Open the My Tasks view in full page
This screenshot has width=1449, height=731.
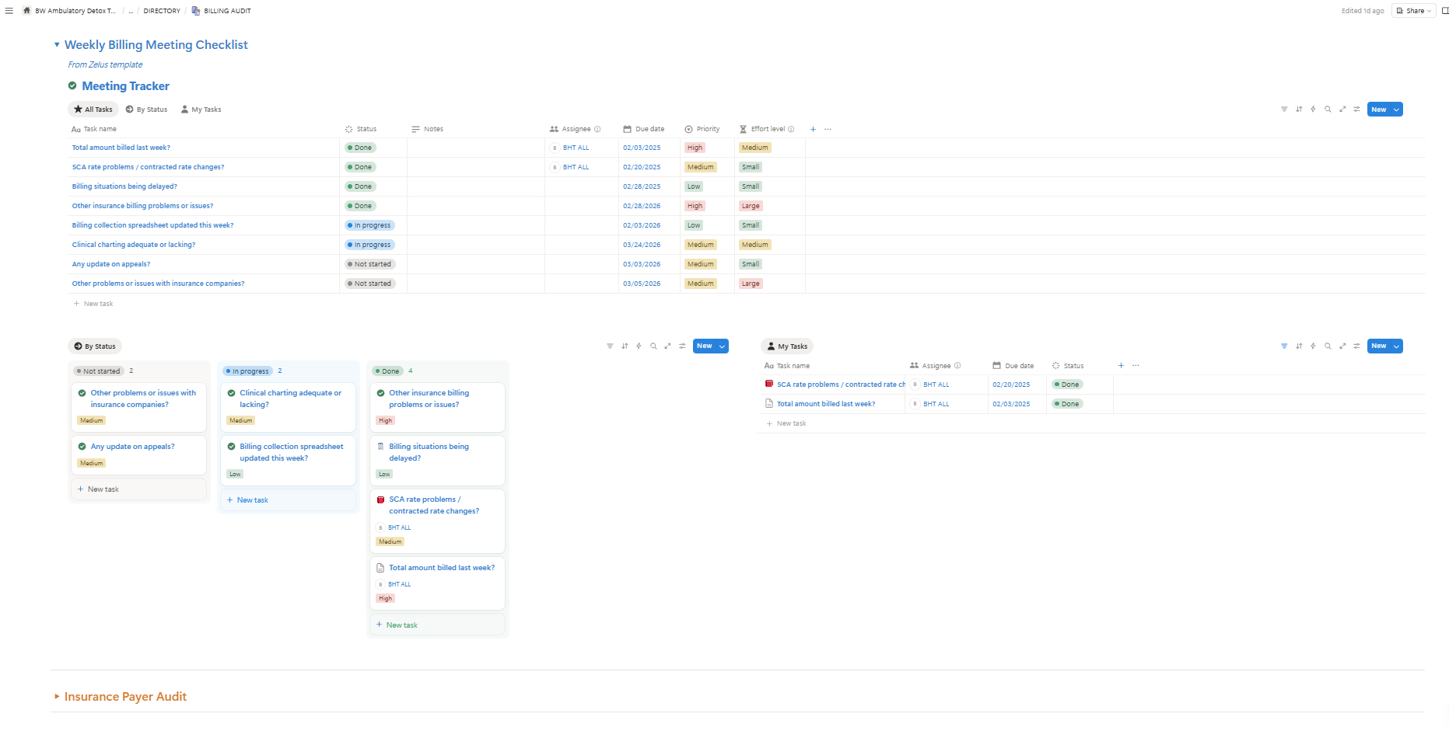1342,346
